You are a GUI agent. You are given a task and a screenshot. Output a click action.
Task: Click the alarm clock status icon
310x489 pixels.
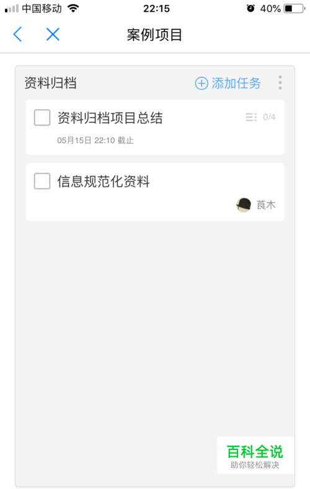point(250,9)
